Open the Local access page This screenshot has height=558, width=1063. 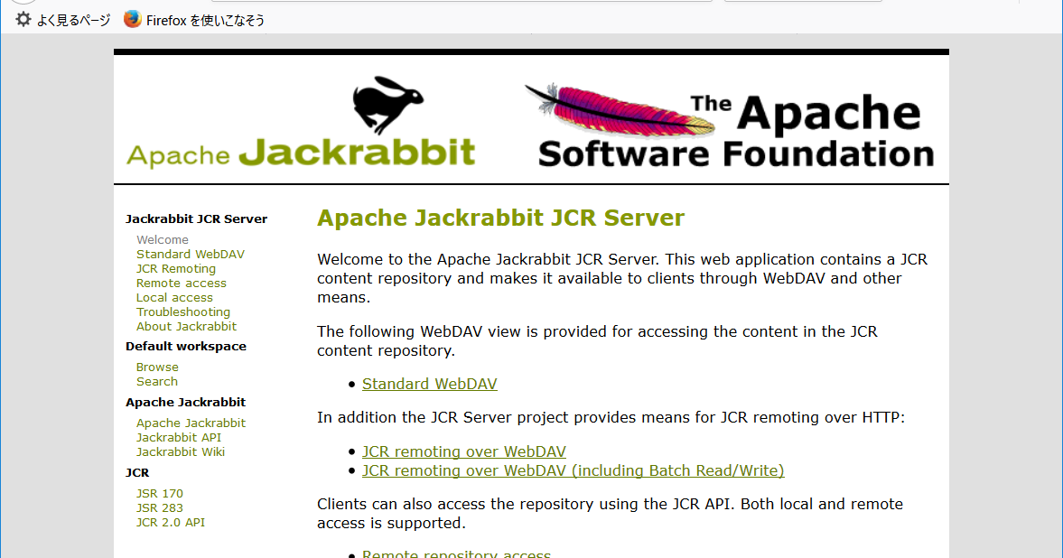pos(174,297)
